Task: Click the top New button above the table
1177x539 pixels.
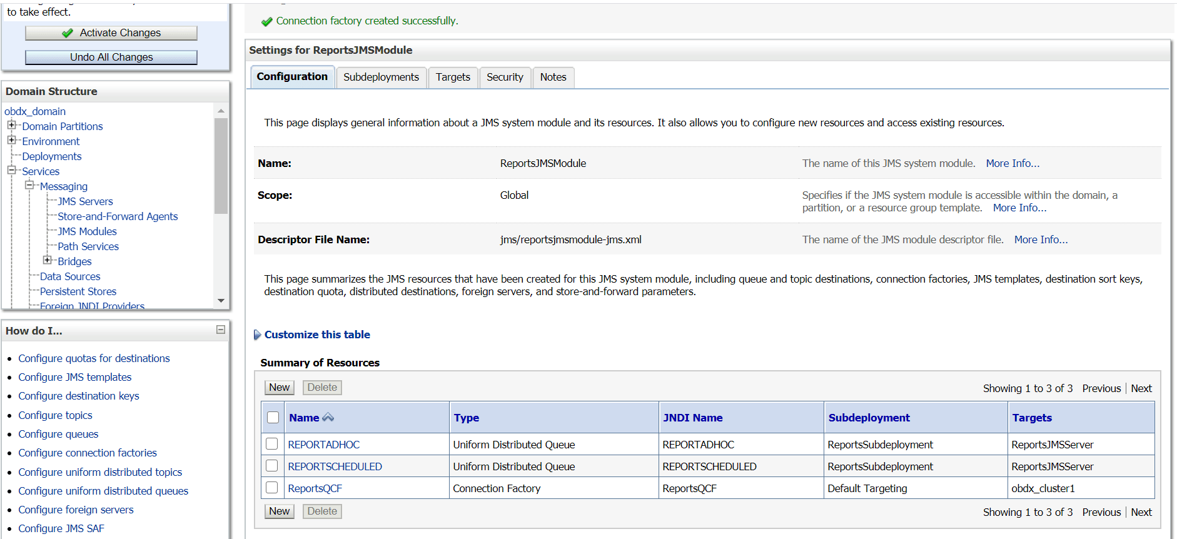Action: [x=279, y=388]
